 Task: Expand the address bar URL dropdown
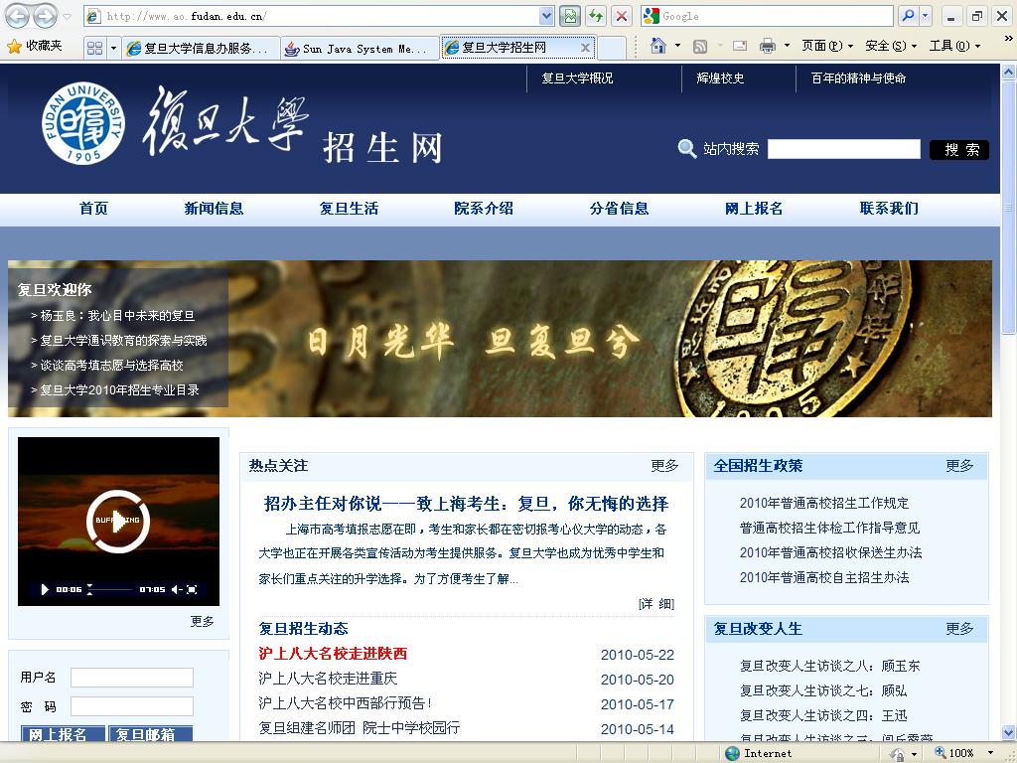click(x=546, y=16)
